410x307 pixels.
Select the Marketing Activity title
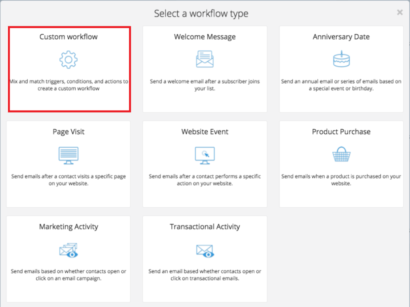68,227
